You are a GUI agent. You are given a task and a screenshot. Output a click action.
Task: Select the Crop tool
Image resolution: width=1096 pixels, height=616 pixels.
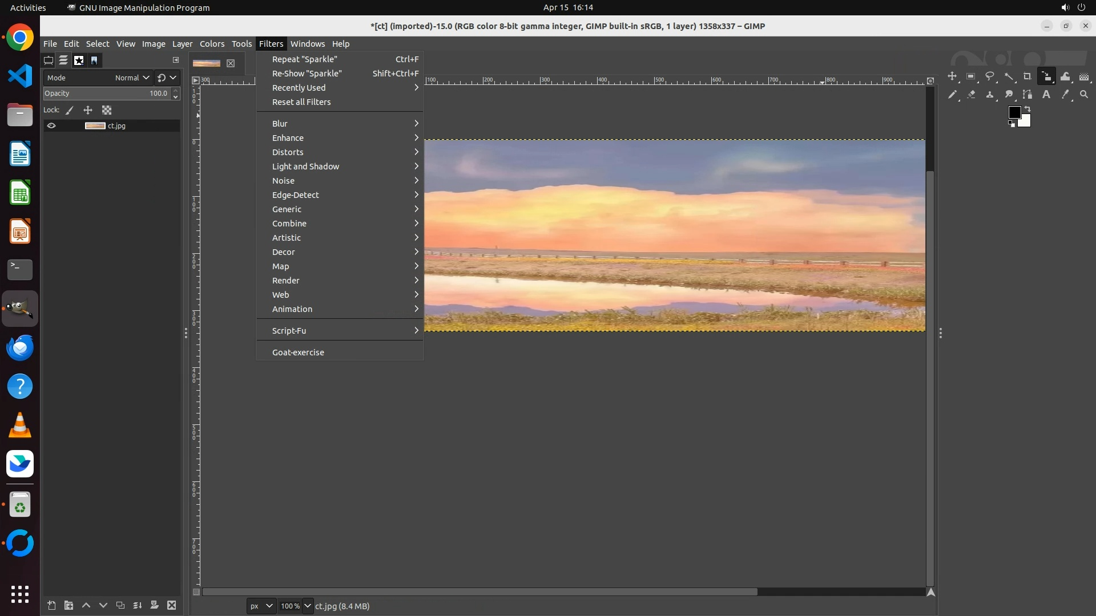[1027, 76]
